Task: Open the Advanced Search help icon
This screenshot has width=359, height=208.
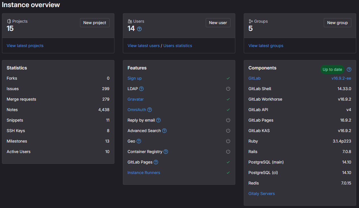Action: (x=164, y=131)
